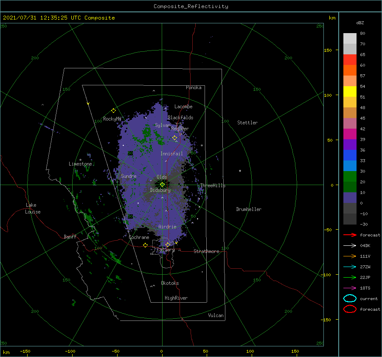Click the yellow diamond marker above Calgary label
This screenshot has width=382, height=357.
point(168,245)
